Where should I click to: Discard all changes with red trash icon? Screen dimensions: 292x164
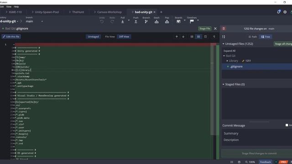(x=224, y=28)
